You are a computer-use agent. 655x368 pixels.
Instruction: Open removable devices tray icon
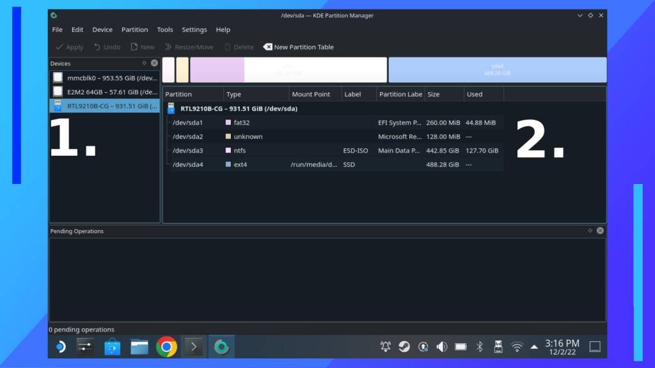(498, 347)
